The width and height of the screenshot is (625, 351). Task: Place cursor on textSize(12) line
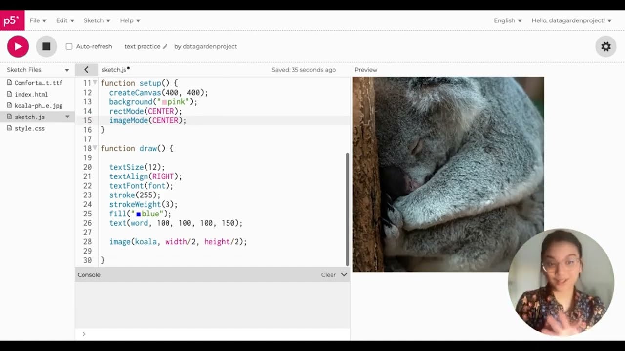point(137,167)
